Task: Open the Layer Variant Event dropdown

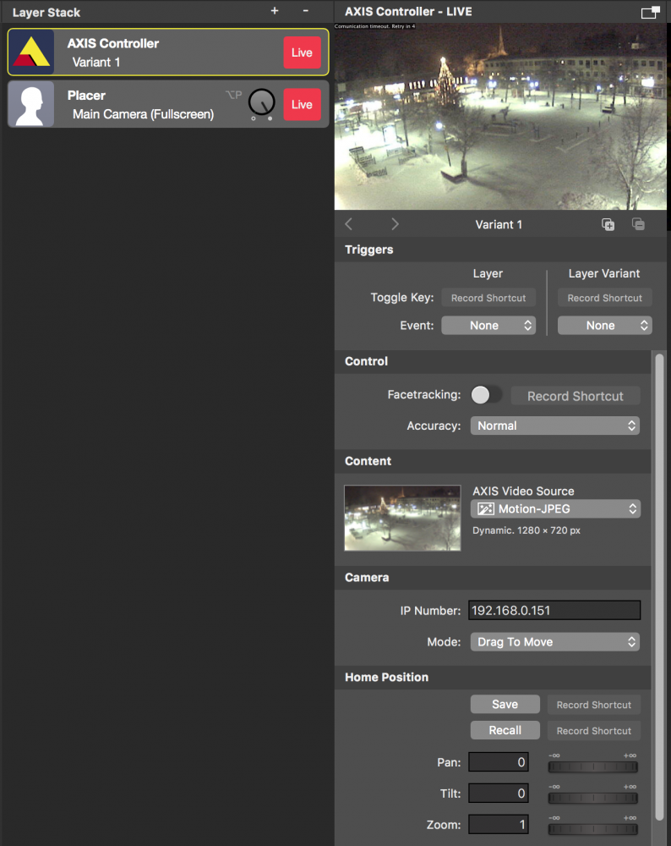Action: tap(605, 326)
